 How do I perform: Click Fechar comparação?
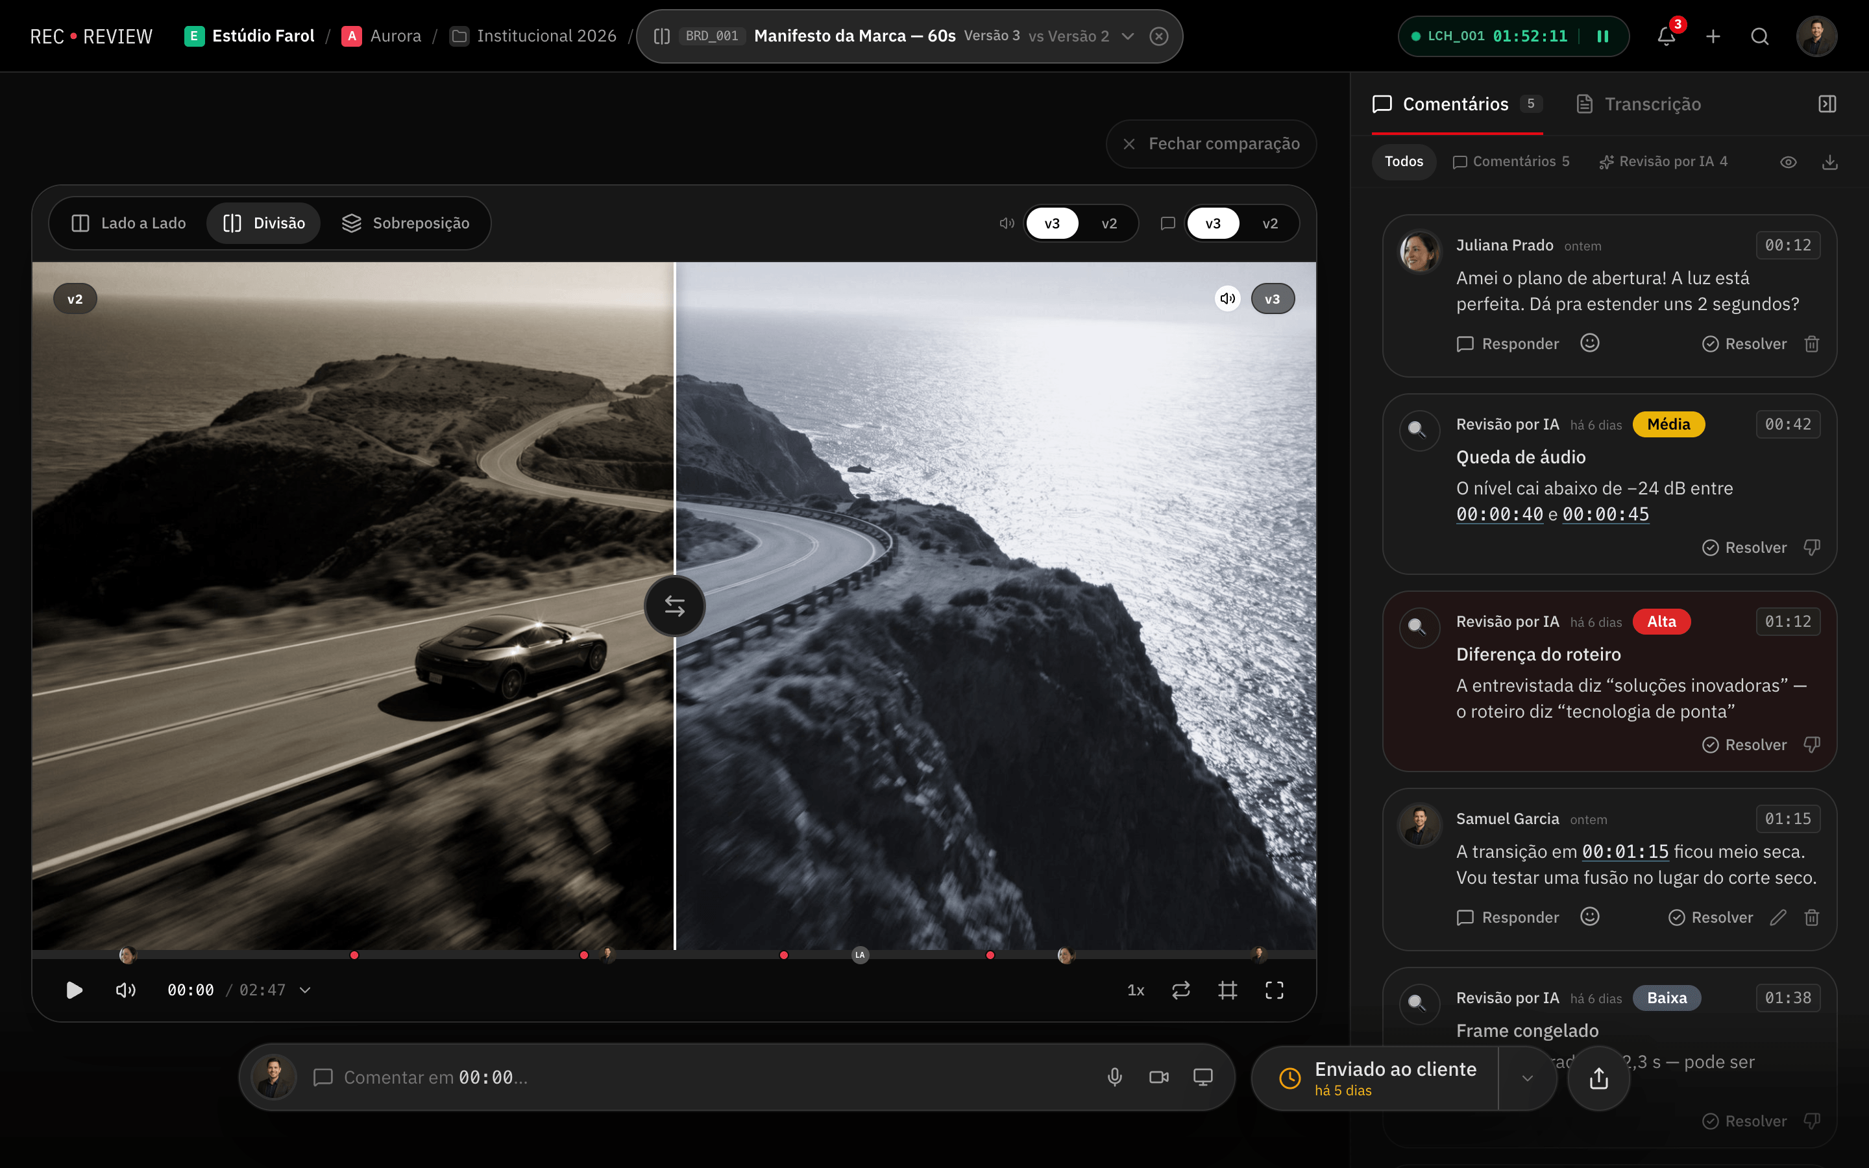click(1211, 143)
